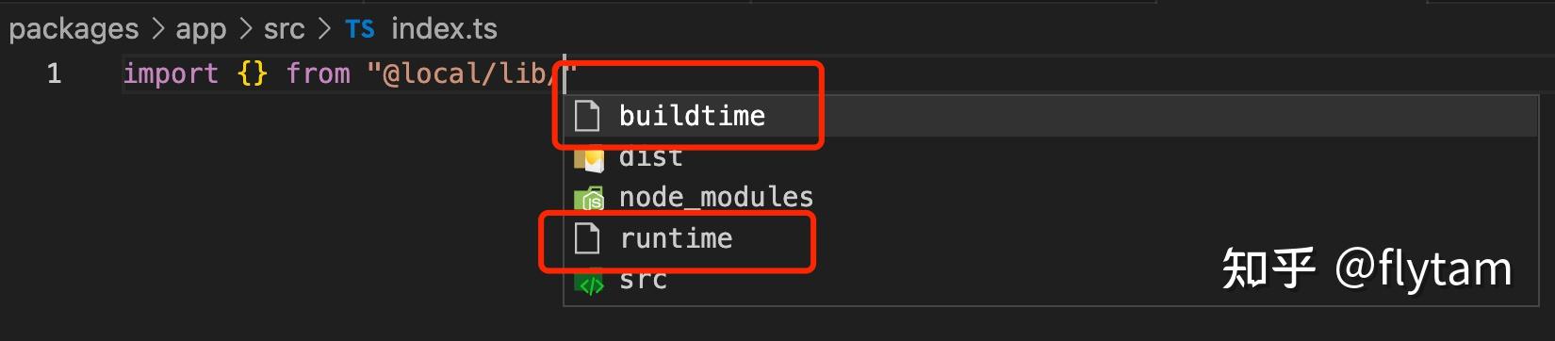The image size is (1555, 341).
Task: Click the buildtime file icon in suggestions
Action: (x=587, y=116)
